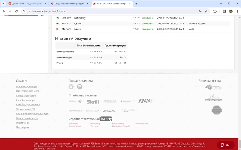Viewport: 241px width, 150px height.
Task: Open the Gamblers Anonymous link
Action: coord(74,125)
